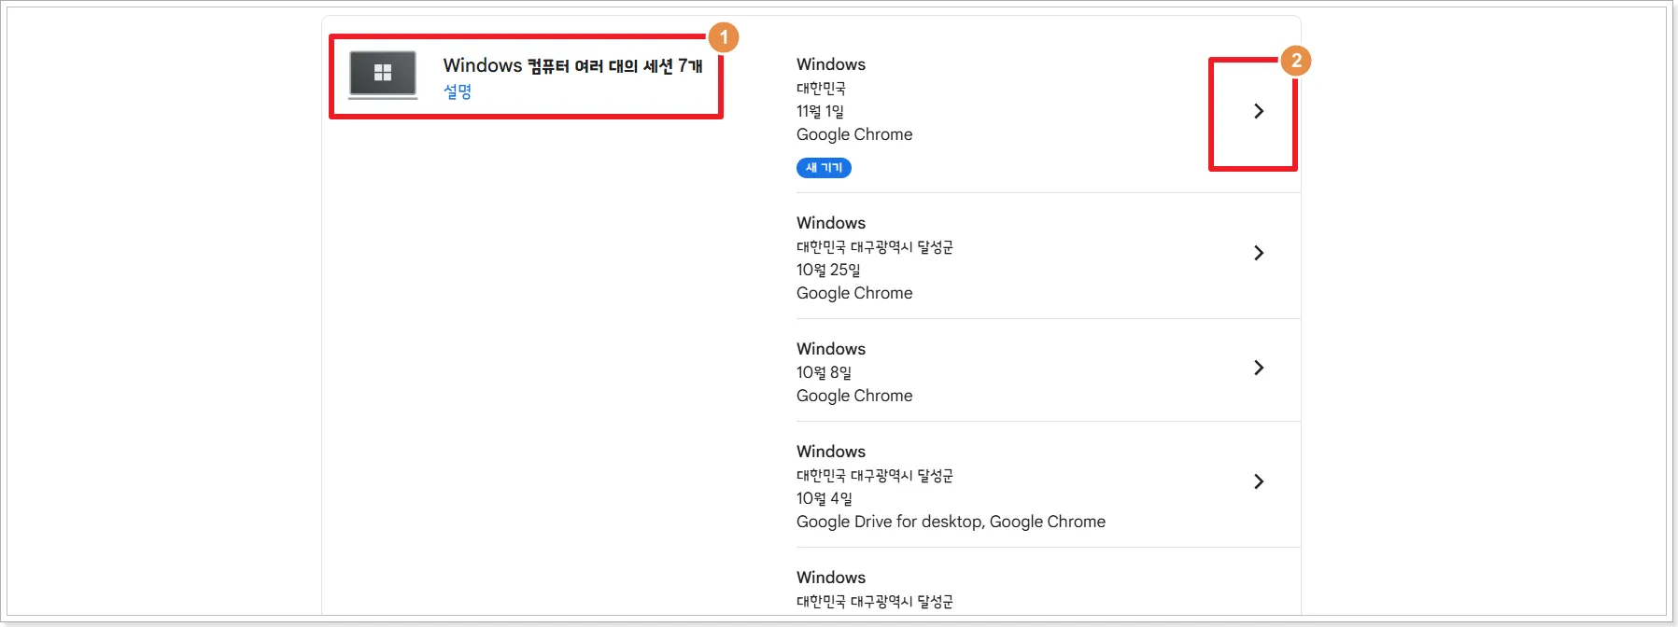Click '대한민국 대구광역시 달성군' in 10월 4일 session
This screenshot has width=1678, height=627.
pos(875,476)
